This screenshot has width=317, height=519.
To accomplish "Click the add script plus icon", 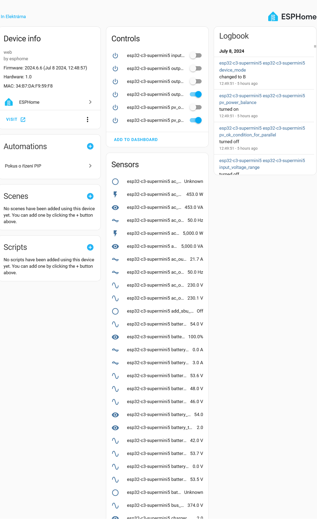I will point(90,247).
